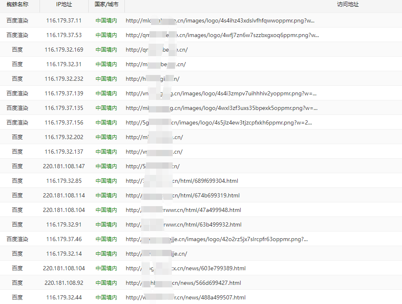This screenshot has width=402, height=304.
Task: Open URL containing 4s4ihz43xdslvfhfqwwoppmr.png
Action: (220, 20)
